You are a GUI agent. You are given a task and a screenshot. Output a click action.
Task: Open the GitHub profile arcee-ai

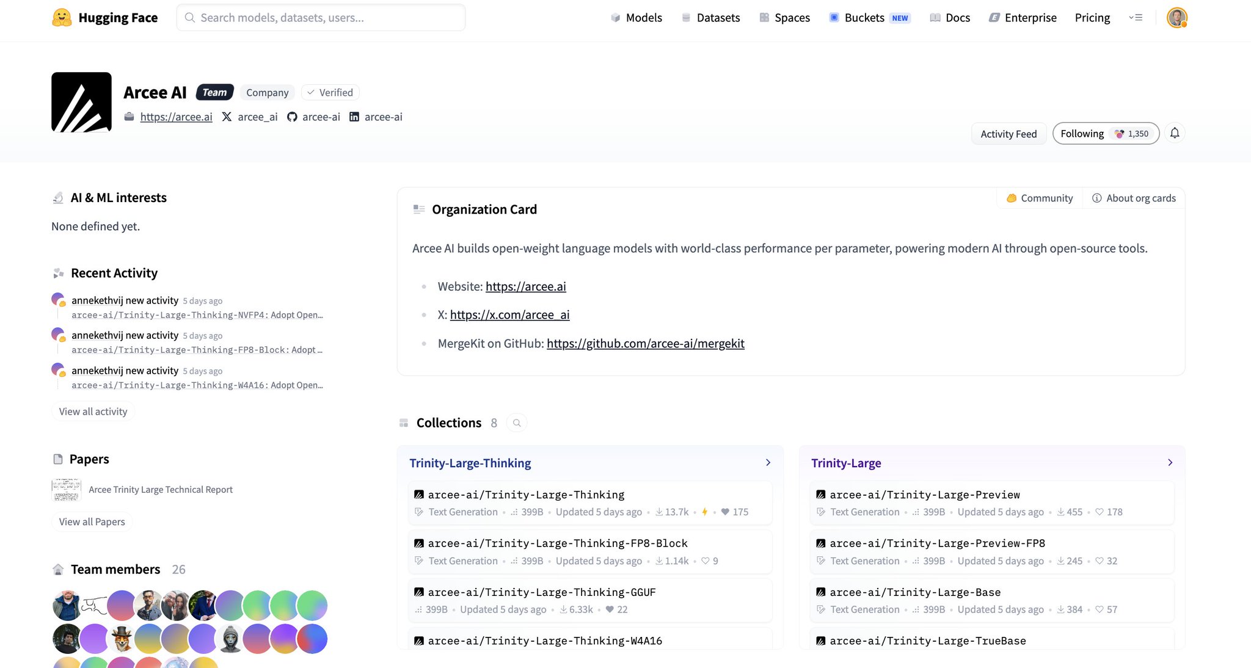[313, 117]
